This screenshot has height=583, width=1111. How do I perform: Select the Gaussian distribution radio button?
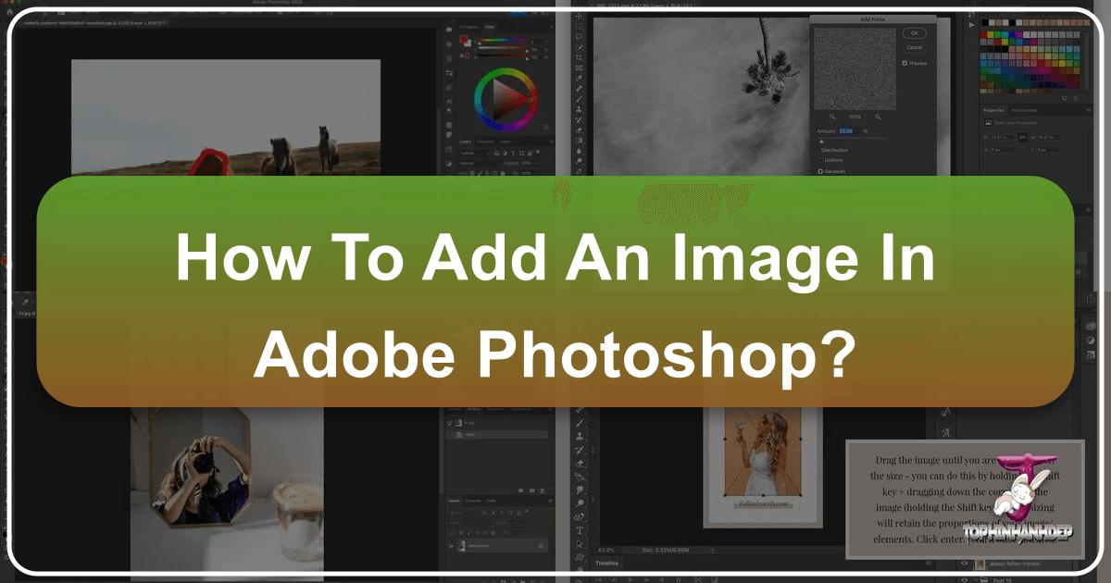[820, 171]
